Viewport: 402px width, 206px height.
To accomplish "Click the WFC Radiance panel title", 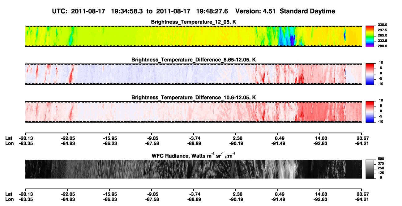I will [x=194, y=155].
